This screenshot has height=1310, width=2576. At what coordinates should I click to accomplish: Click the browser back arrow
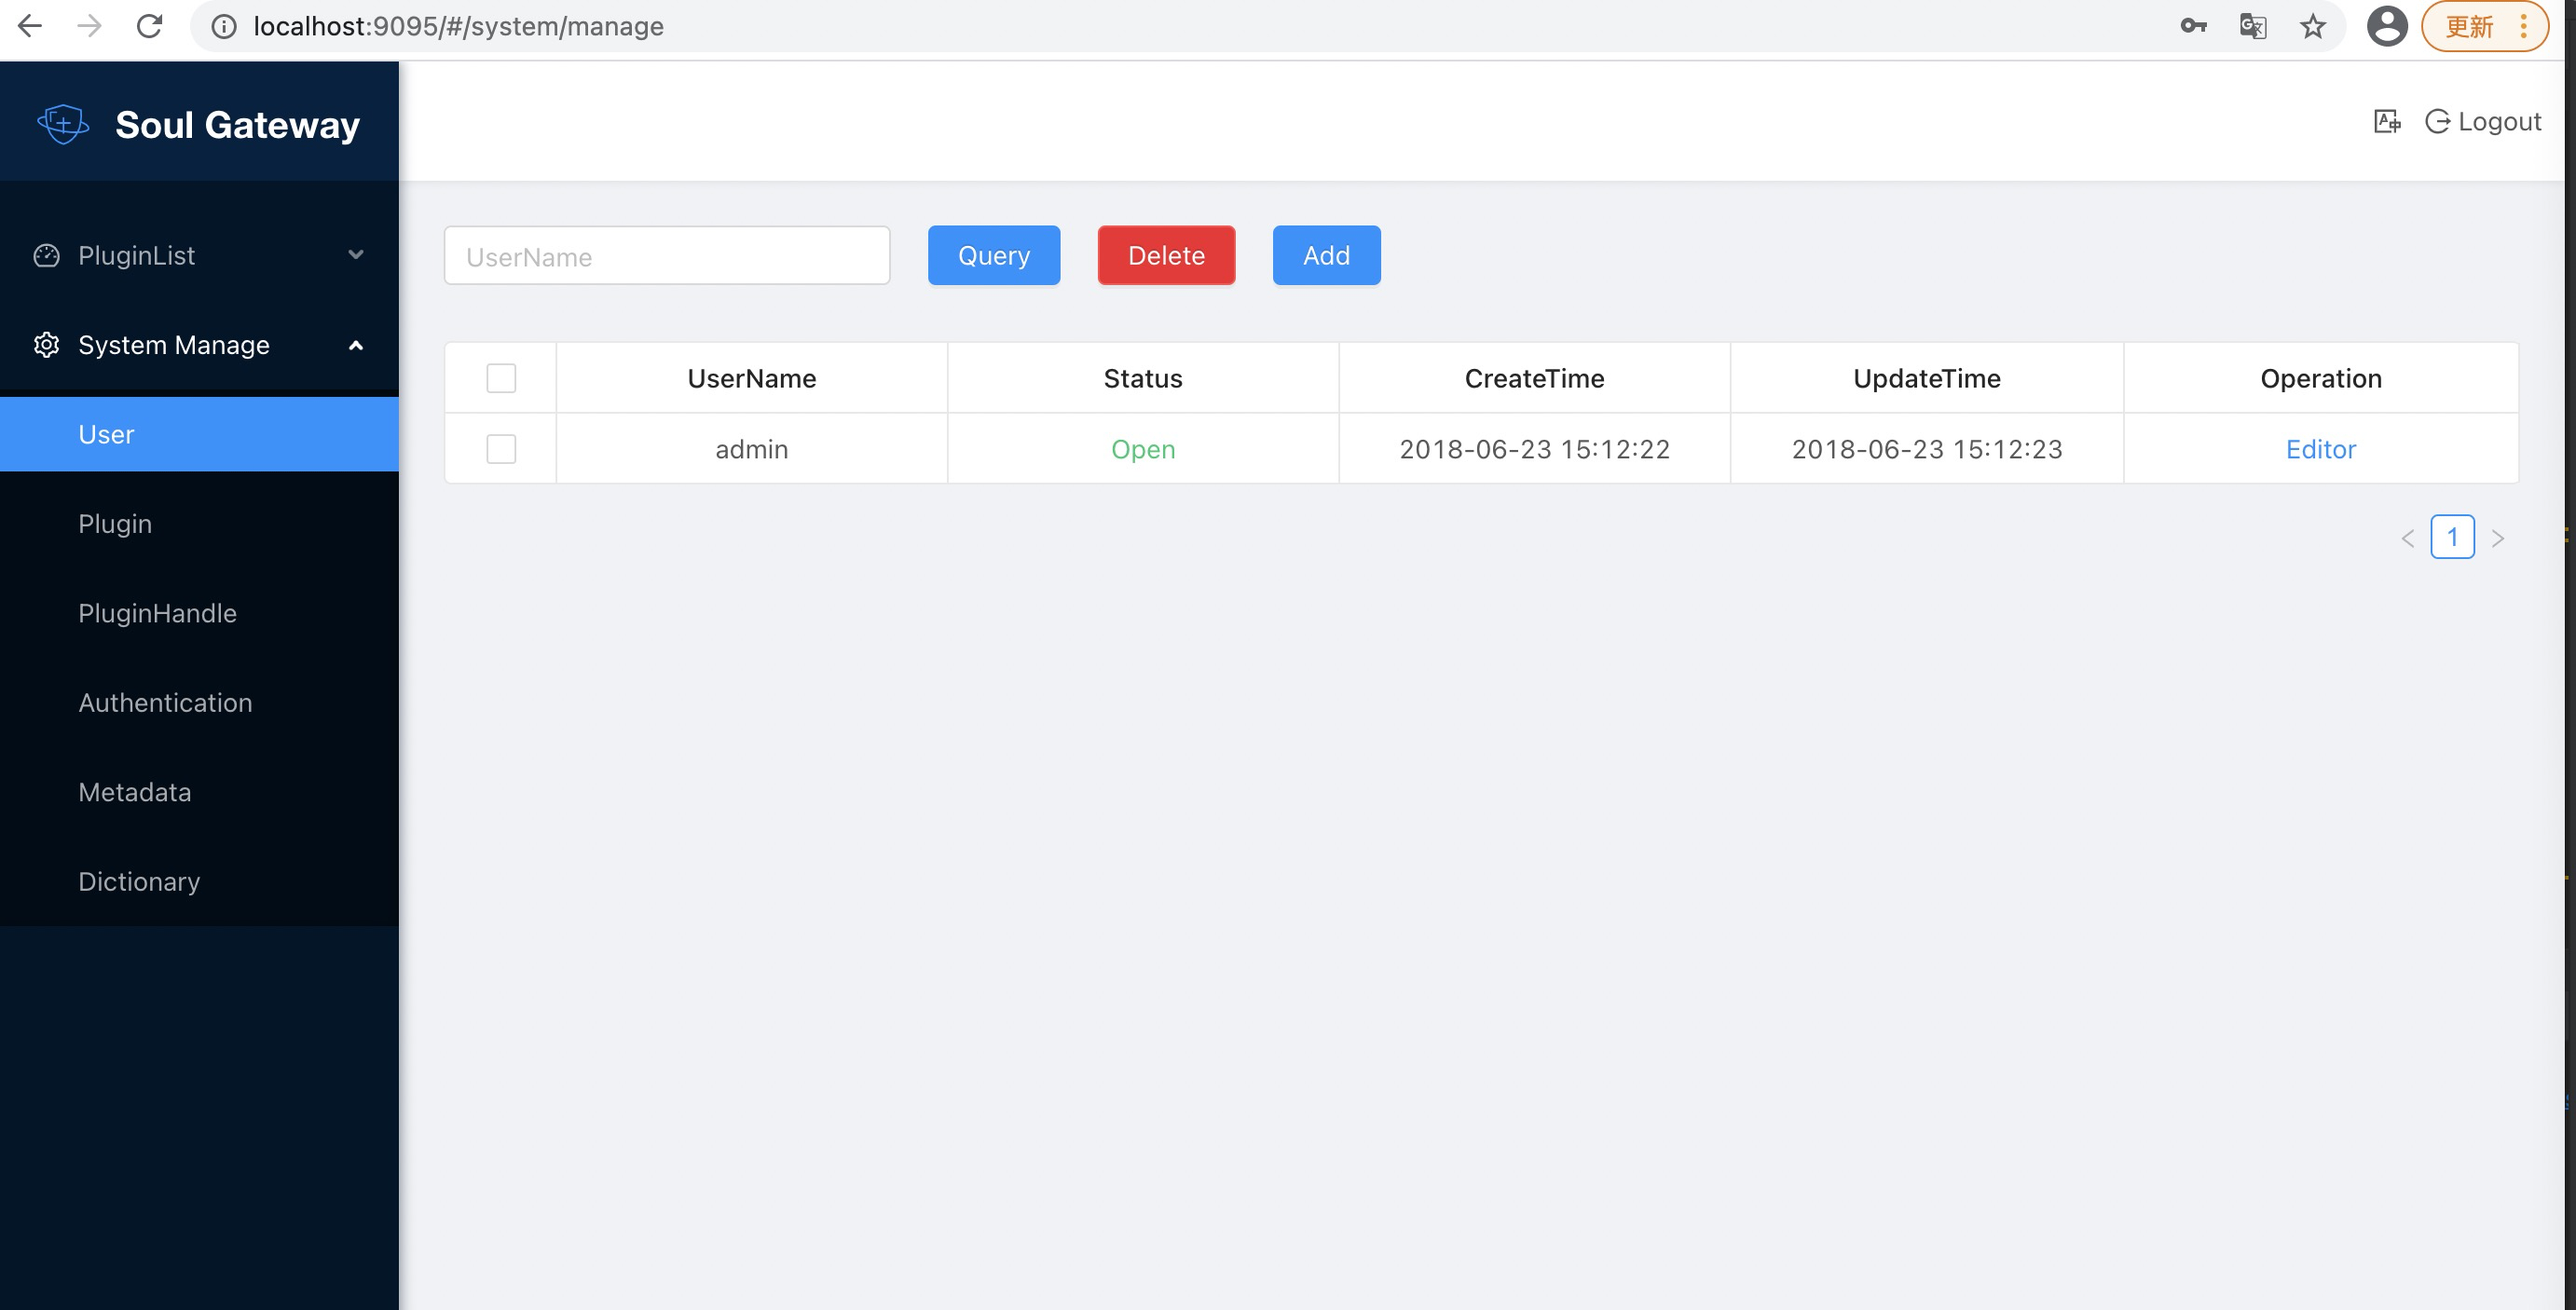[x=30, y=26]
